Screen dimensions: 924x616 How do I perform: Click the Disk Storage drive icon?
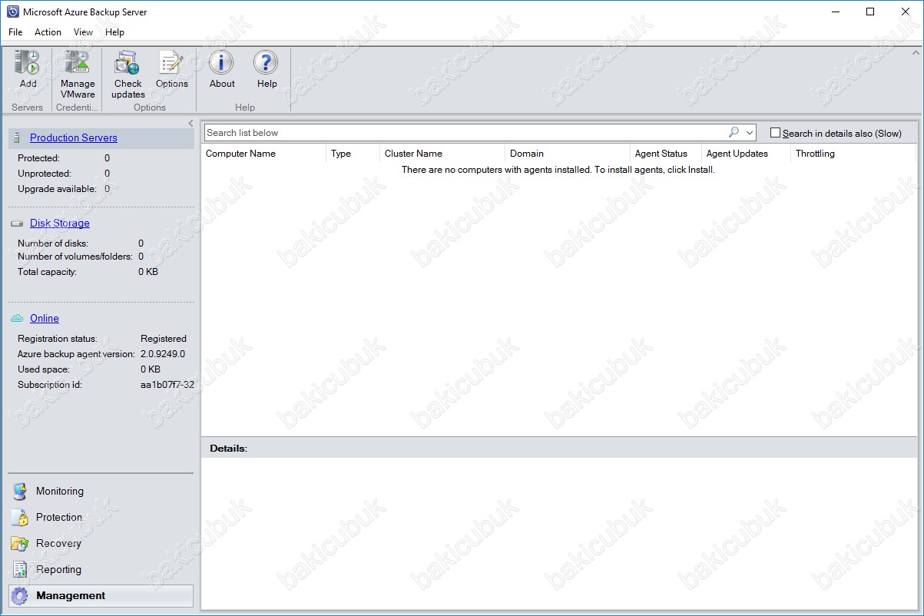(x=17, y=224)
